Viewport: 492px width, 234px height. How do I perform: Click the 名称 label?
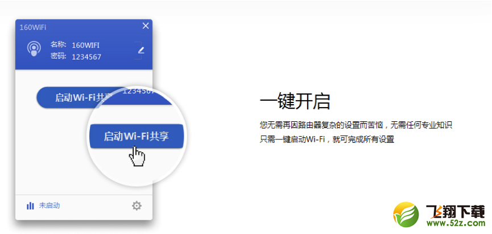[59, 44]
